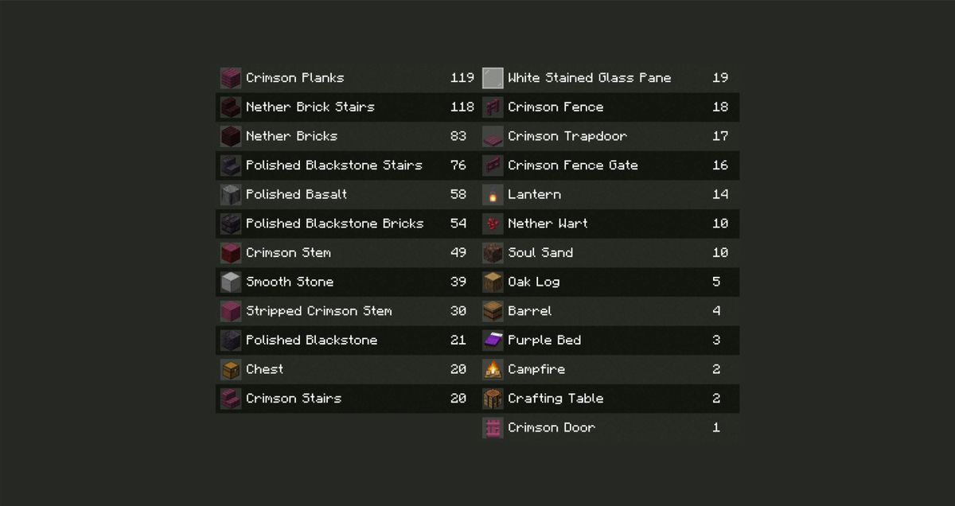Click the Nether Wart icon
The image size is (955, 506).
[493, 224]
